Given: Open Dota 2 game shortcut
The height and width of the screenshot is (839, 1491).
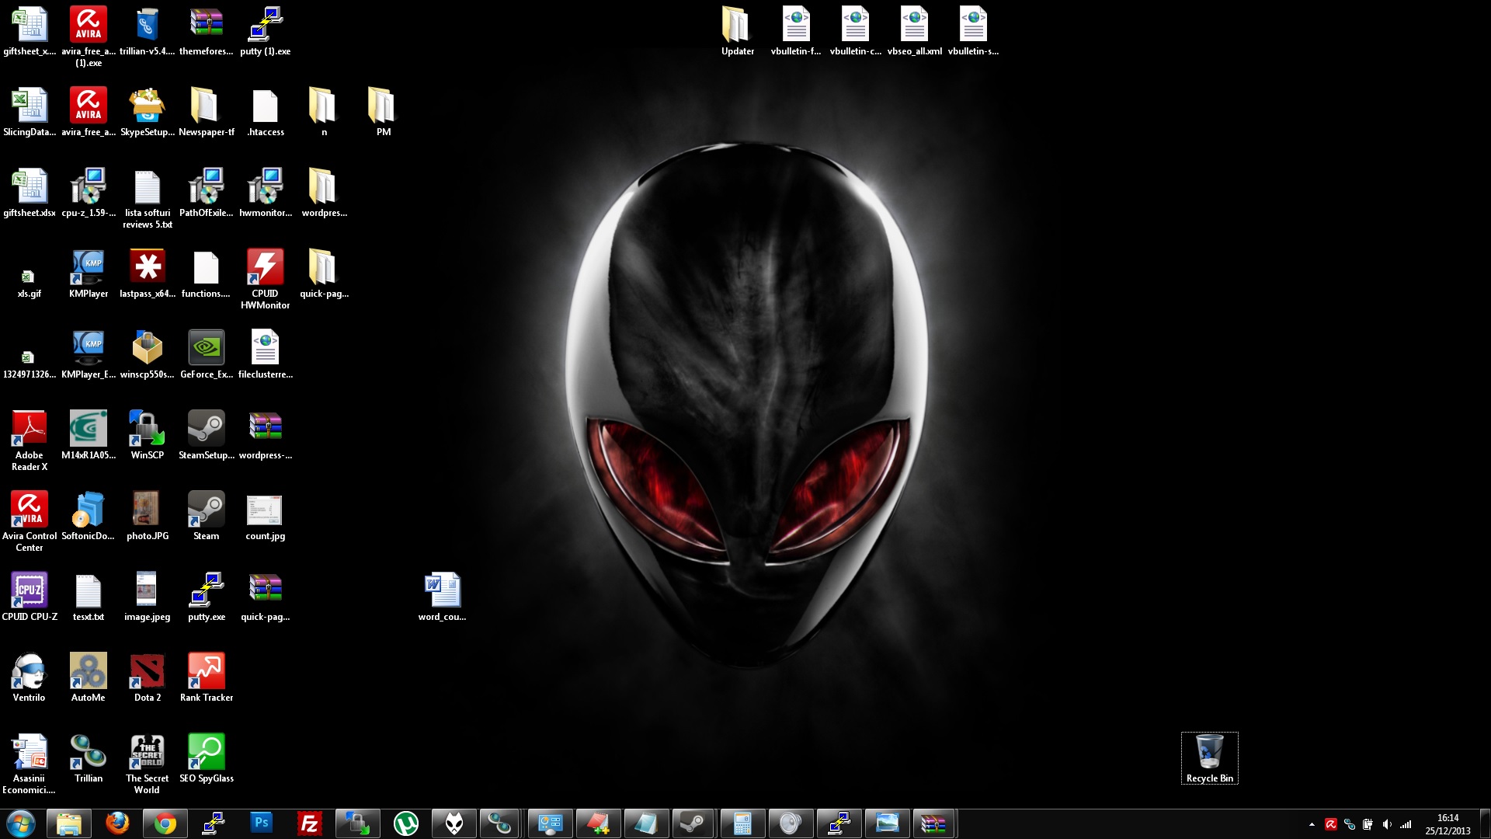Looking at the screenshot, I should [x=147, y=671].
